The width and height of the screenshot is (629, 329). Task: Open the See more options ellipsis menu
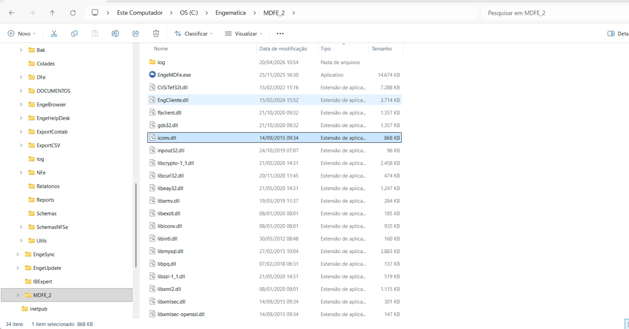[280, 34]
